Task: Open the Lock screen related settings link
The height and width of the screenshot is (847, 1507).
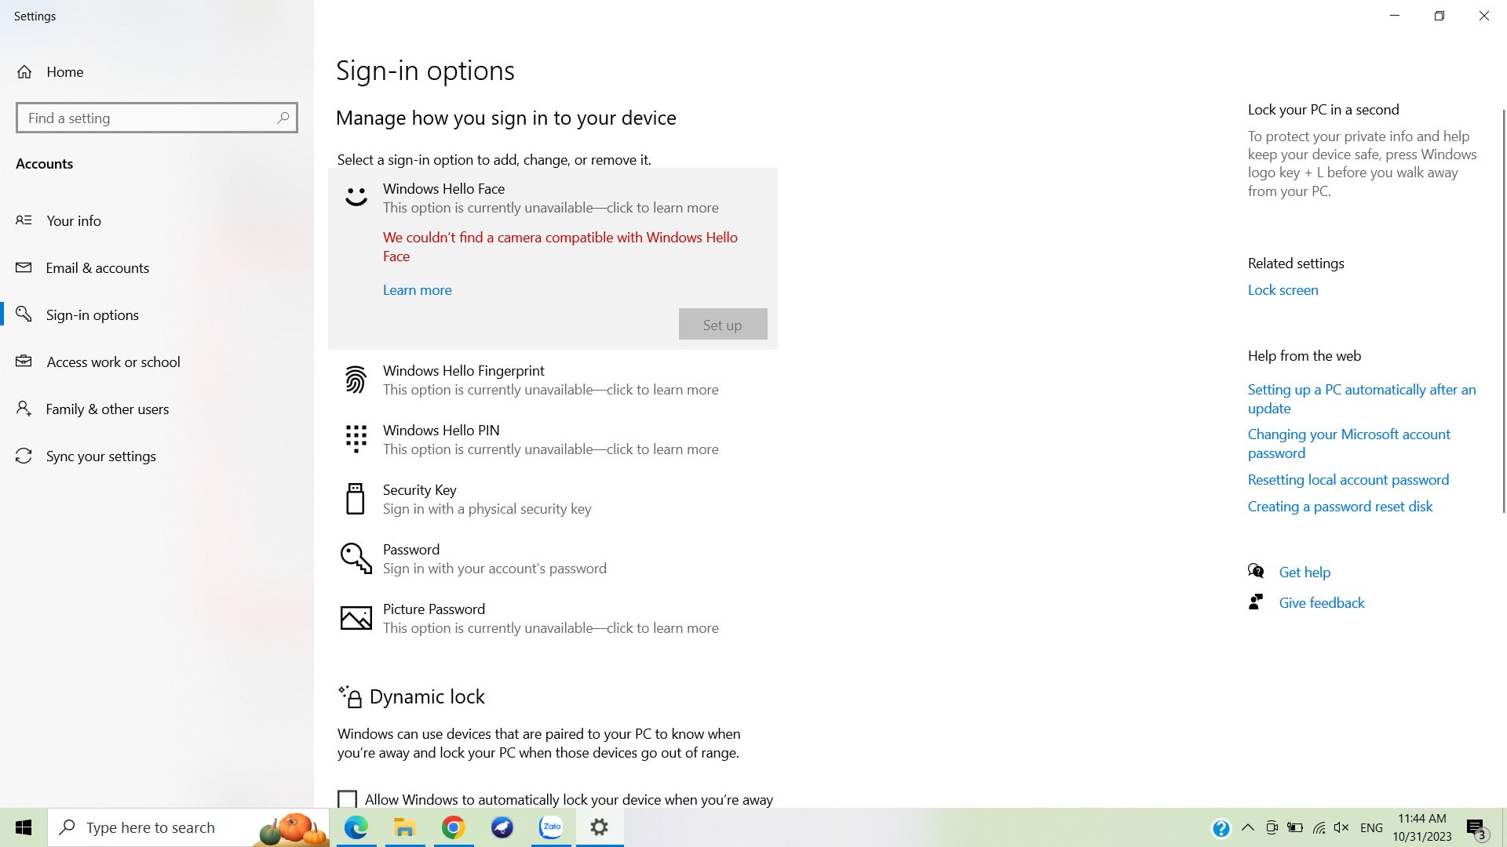Action: [x=1283, y=289]
